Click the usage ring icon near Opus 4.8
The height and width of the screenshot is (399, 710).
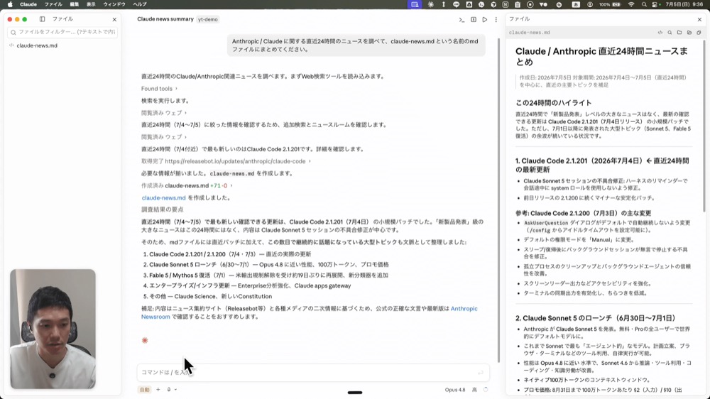[x=486, y=390]
